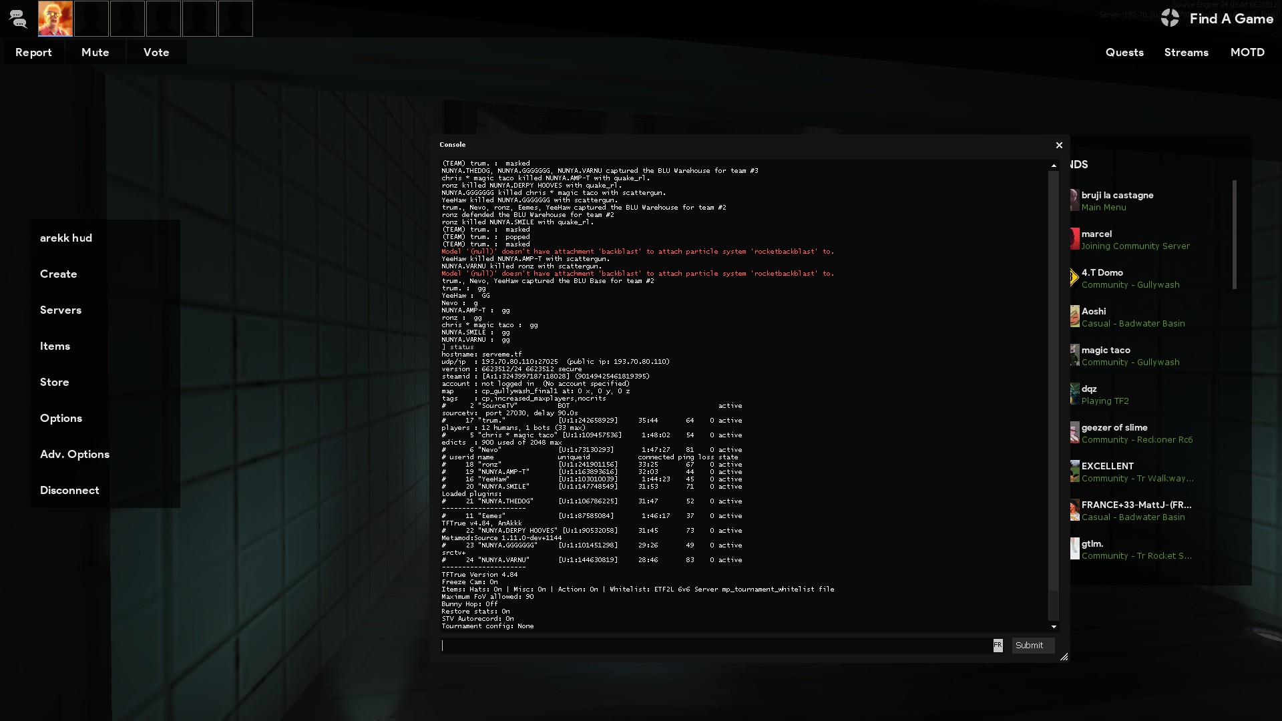Click the Find A Game icon

tap(1170, 18)
